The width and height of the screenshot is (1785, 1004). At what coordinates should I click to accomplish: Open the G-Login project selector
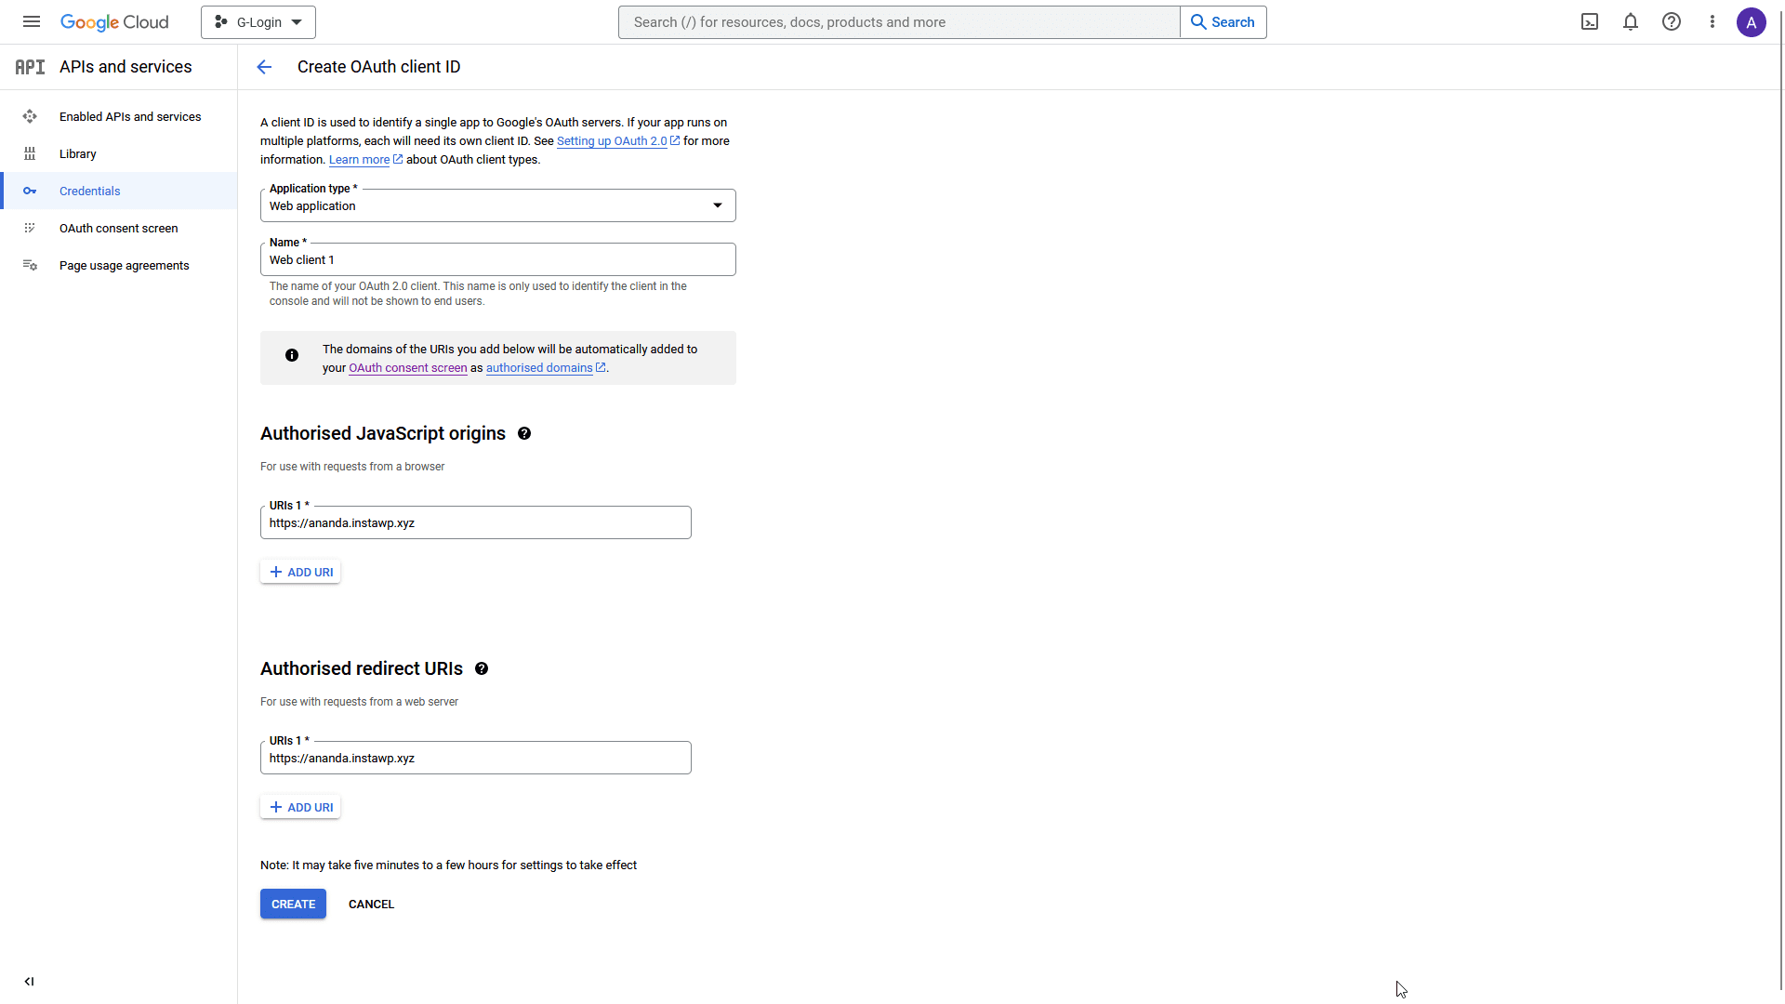[258, 21]
